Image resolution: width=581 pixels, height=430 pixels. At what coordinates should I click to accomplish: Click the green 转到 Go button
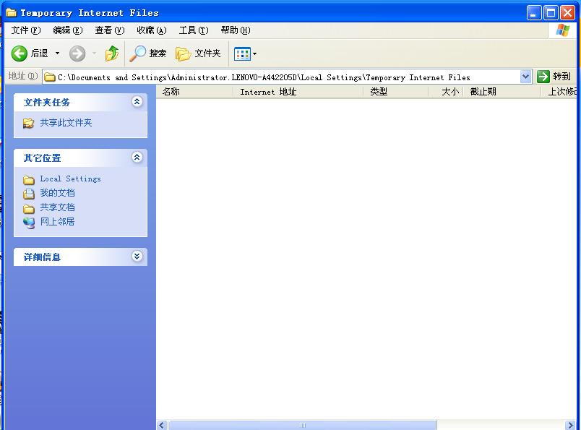pyautogui.click(x=554, y=77)
